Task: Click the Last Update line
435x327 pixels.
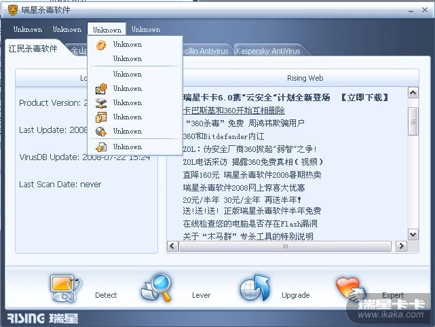Action: point(53,130)
